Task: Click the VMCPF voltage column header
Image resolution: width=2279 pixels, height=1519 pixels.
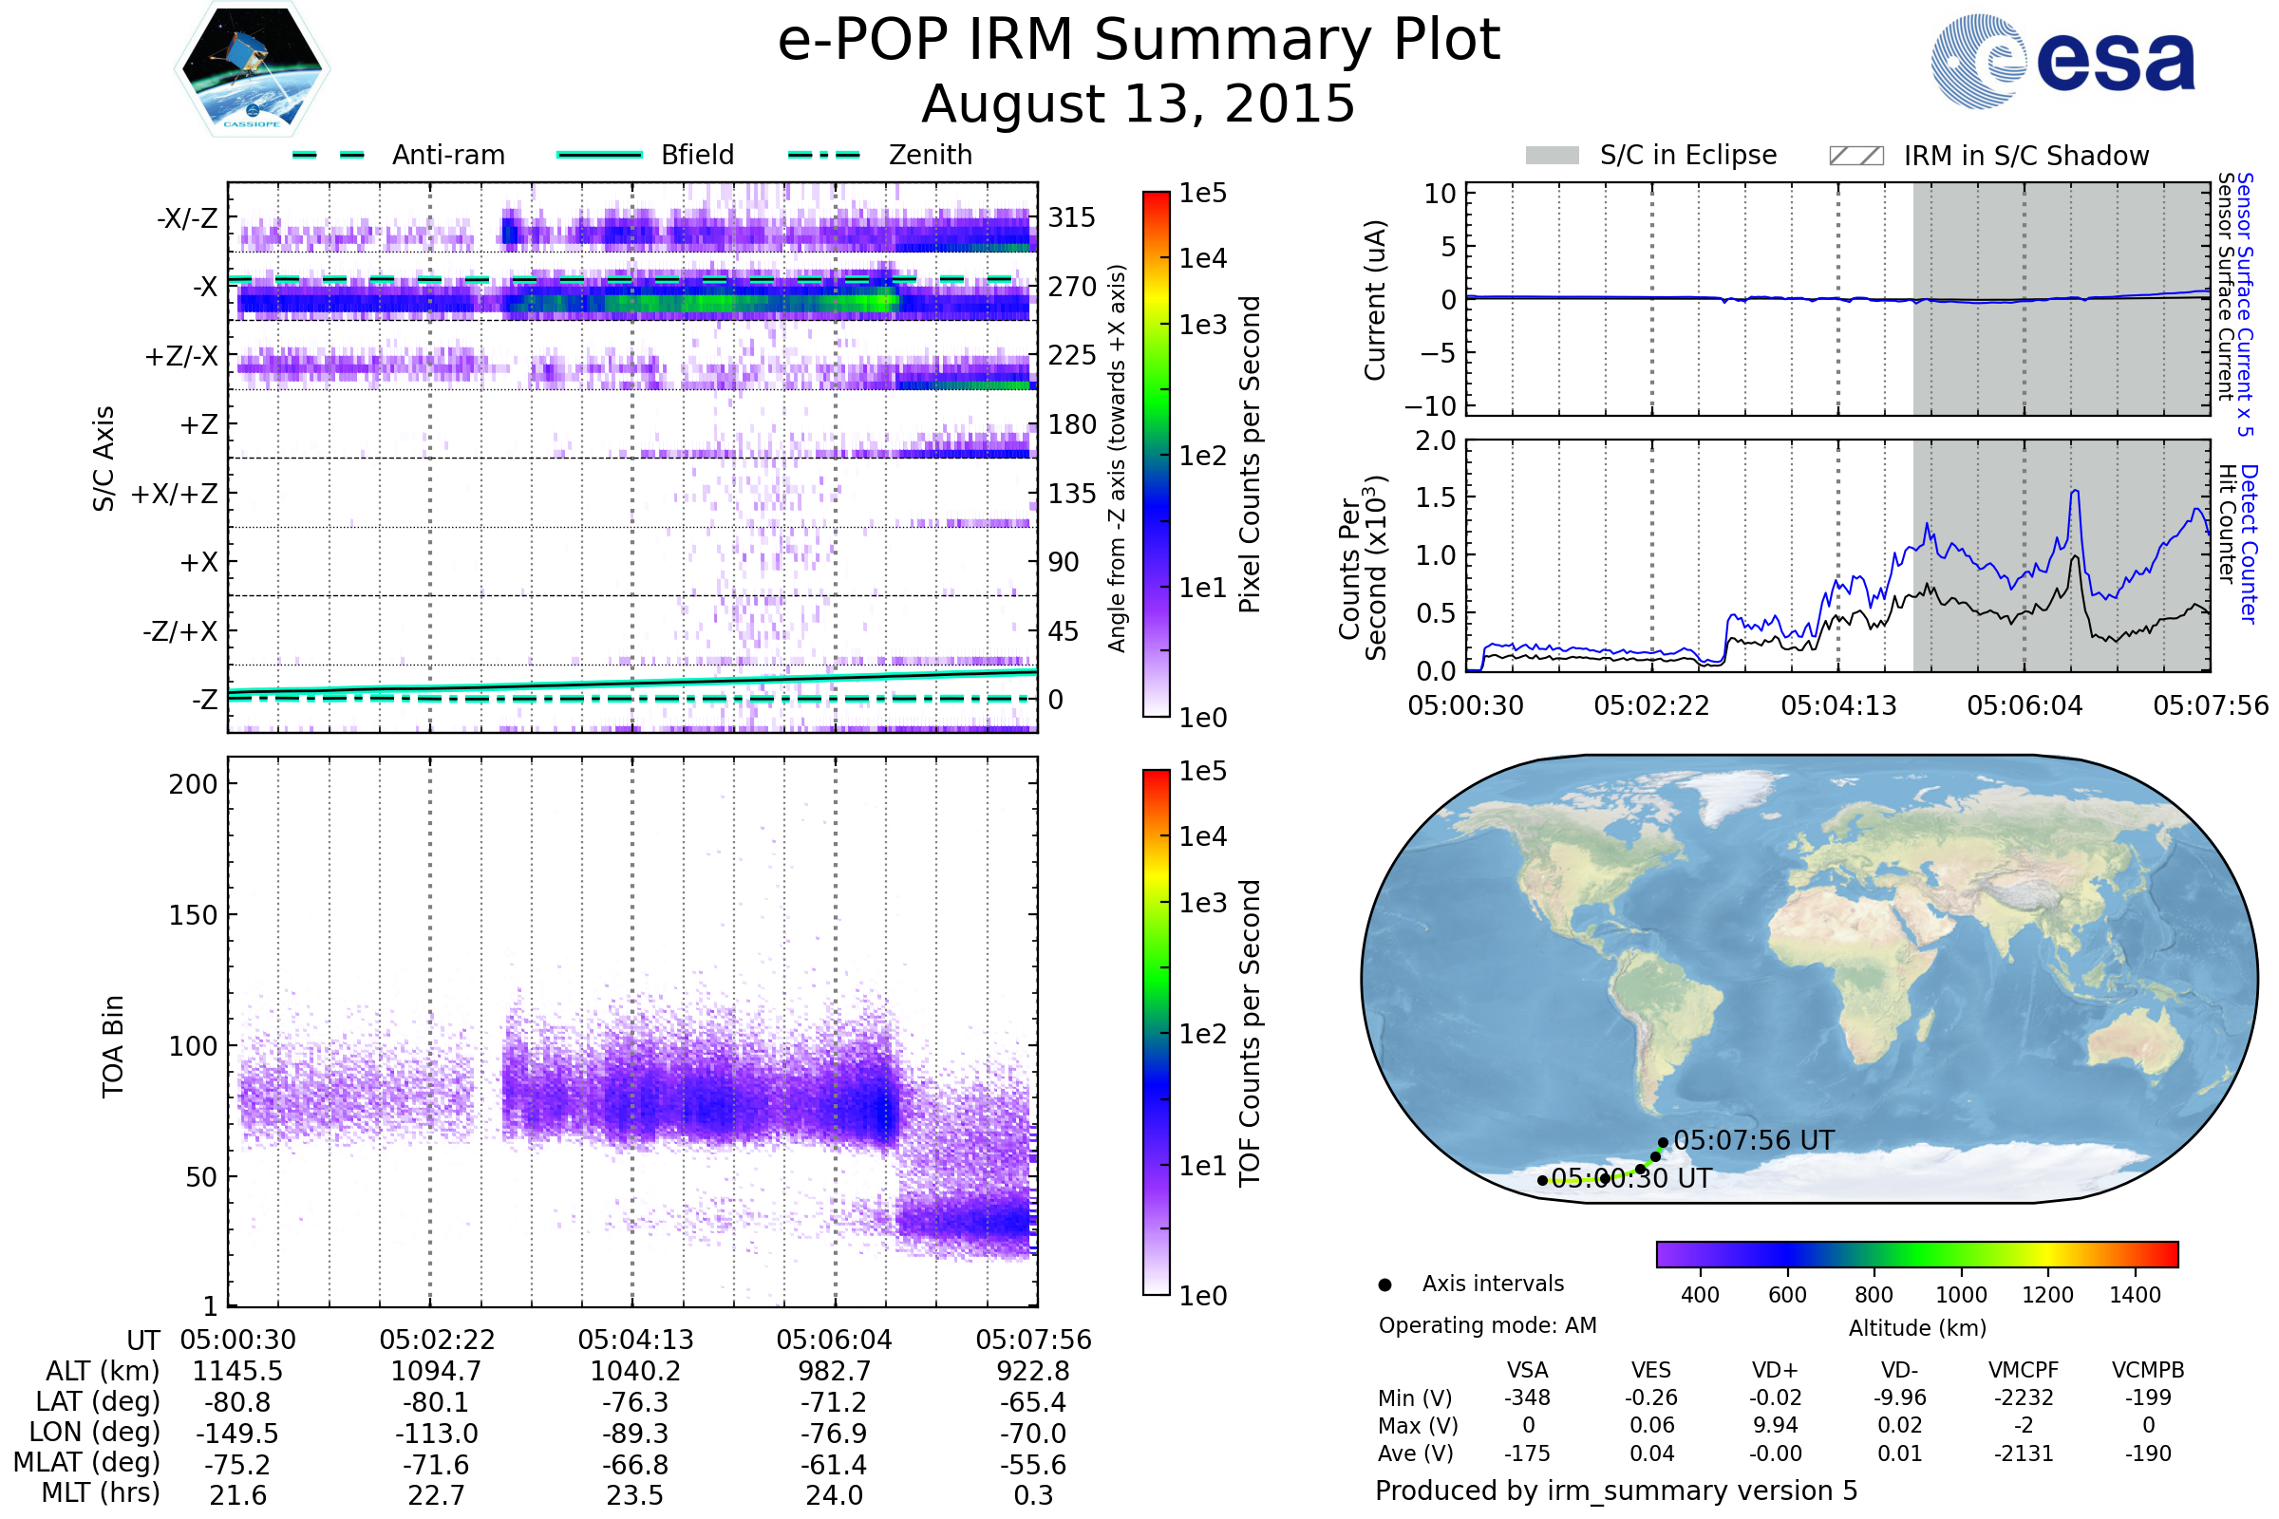Action: (2024, 1370)
